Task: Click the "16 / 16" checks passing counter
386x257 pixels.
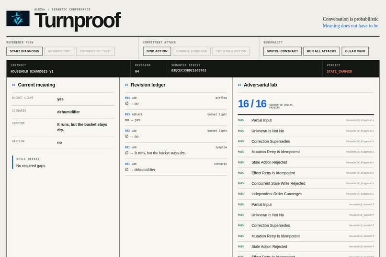Action: tap(252, 104)
